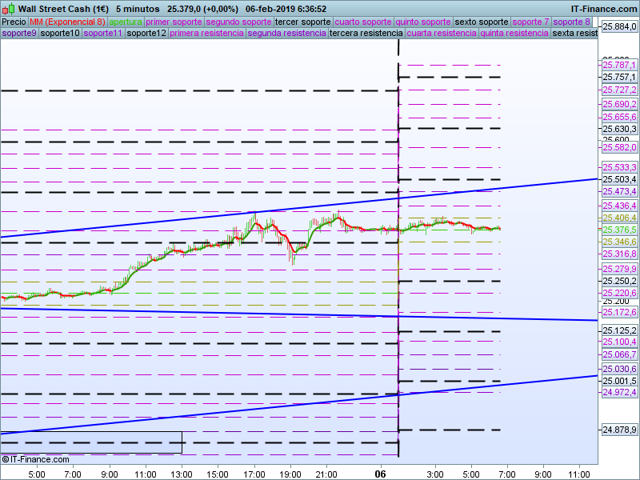Click the 25.250,2 price label

coord(619,282)
